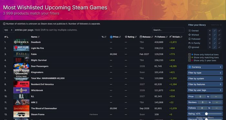Expand the Filter by type dropdown

point(205,73)
